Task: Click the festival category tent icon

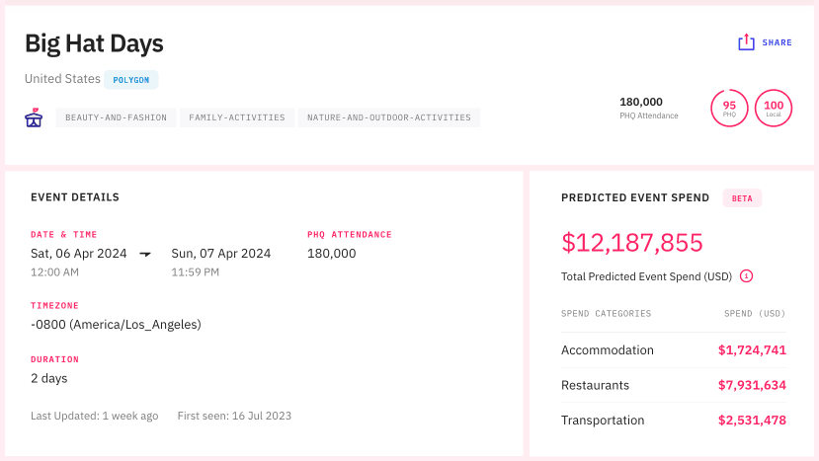Action: pos(34,117)
